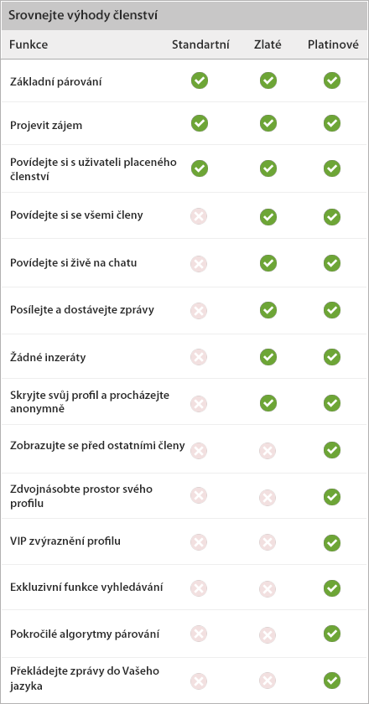Click Zlaté check icon in Projevit zájem row
The image size is (369, 704).
click(268, 123)
